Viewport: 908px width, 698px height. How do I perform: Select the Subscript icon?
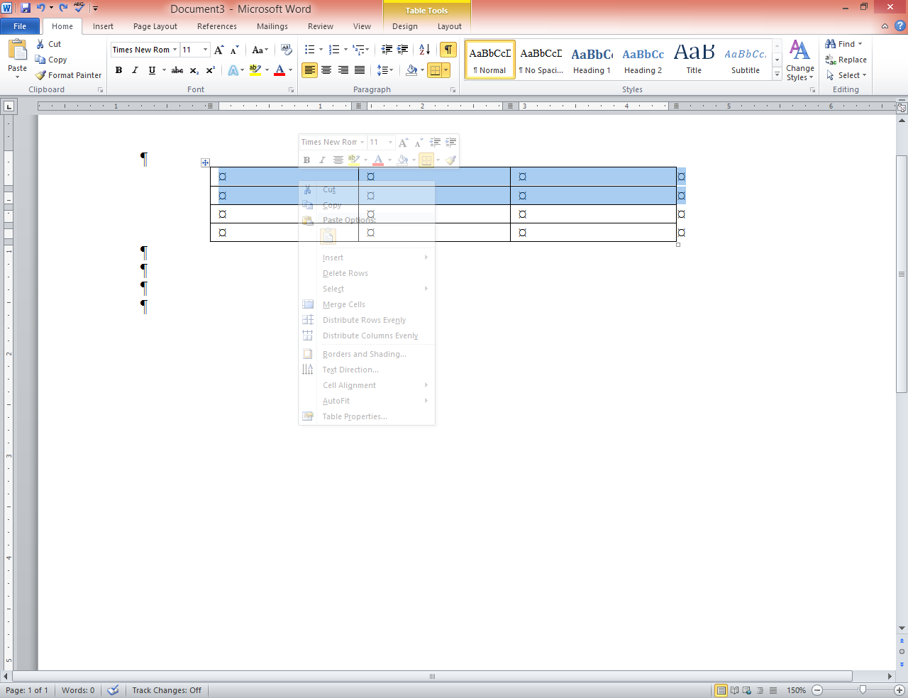[x=193, y=70]
